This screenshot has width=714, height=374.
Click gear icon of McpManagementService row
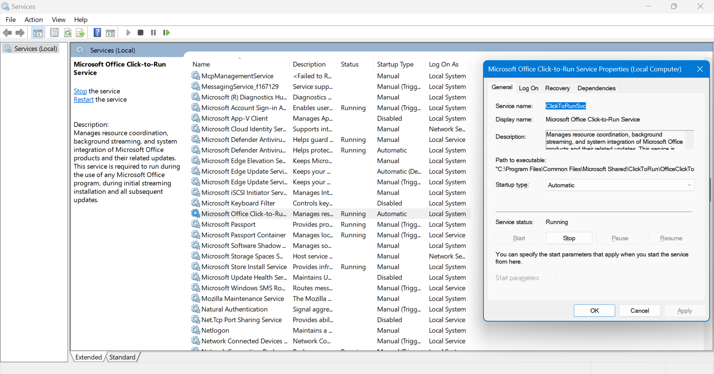196,76
